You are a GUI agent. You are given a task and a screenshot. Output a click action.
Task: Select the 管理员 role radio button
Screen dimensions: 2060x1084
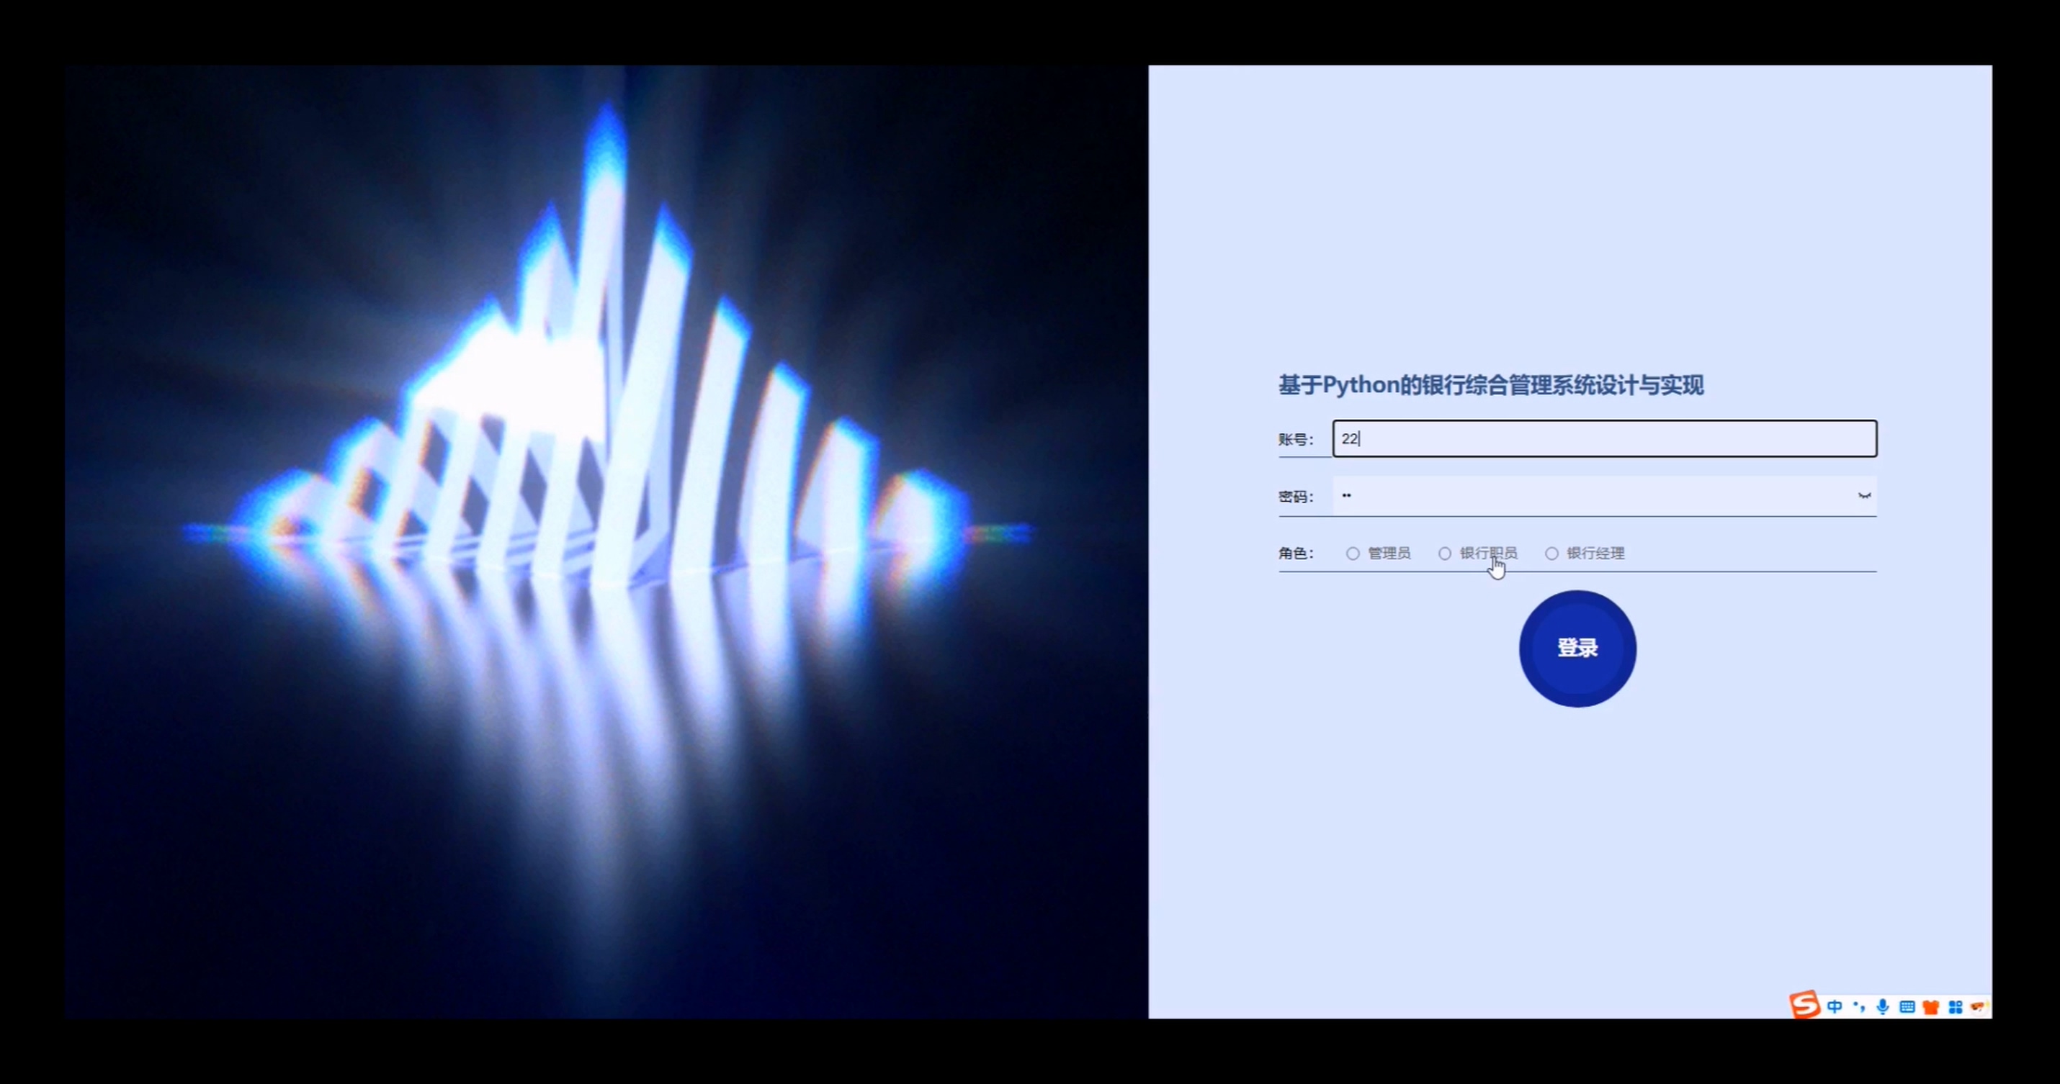[1352, 554]
